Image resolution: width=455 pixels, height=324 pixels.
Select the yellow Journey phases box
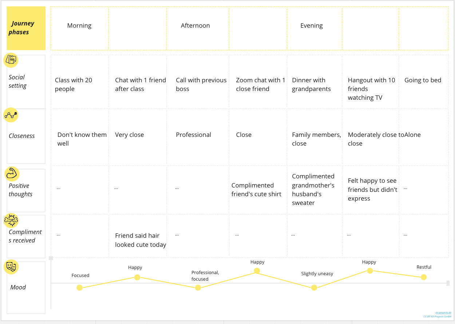[x=26, y=28]
